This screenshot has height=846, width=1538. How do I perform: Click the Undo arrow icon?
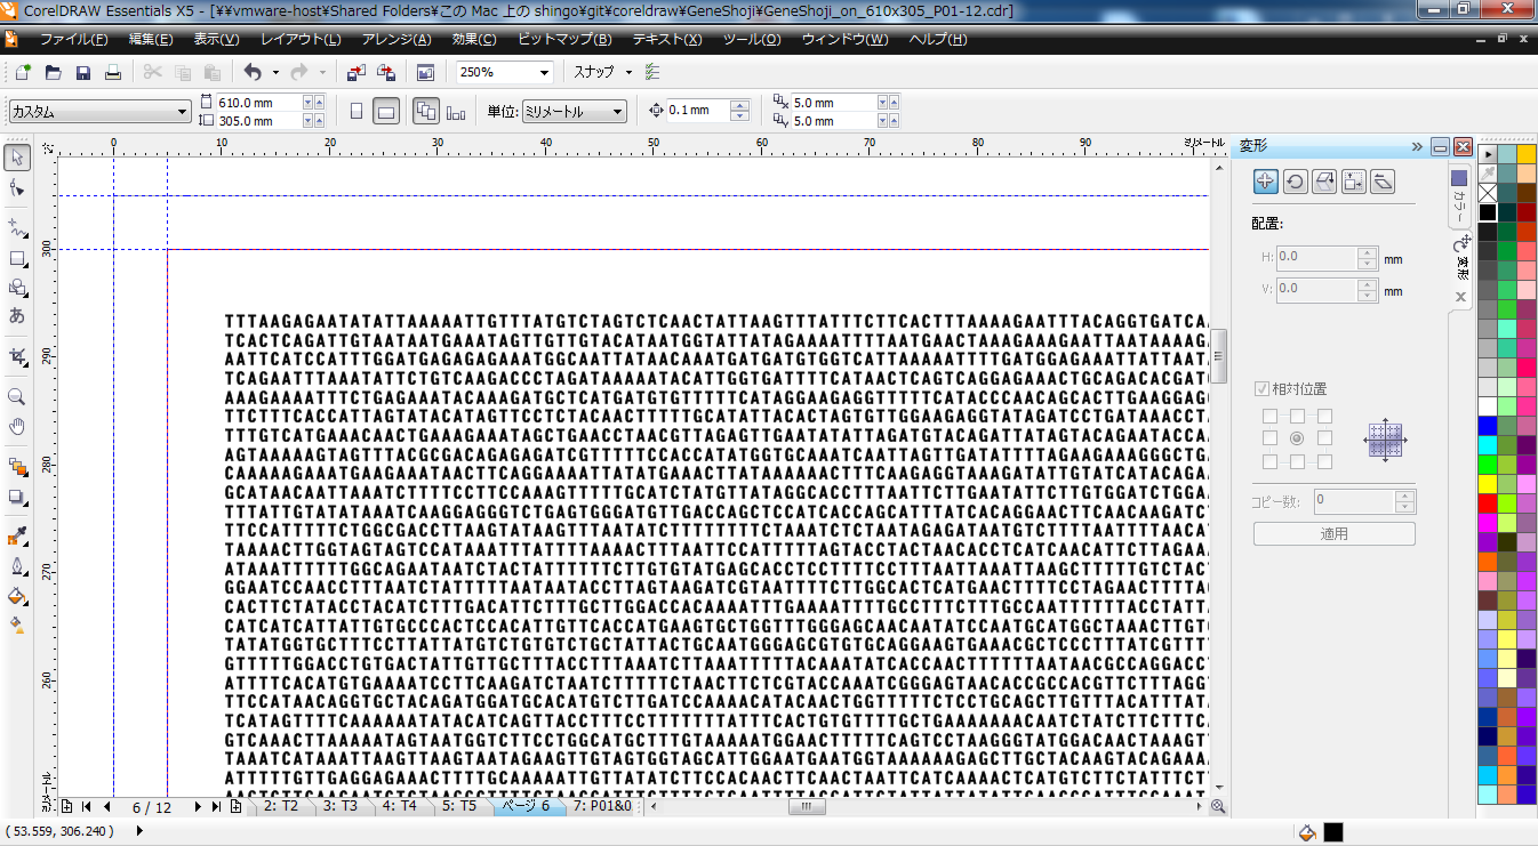tap(253, 72)
